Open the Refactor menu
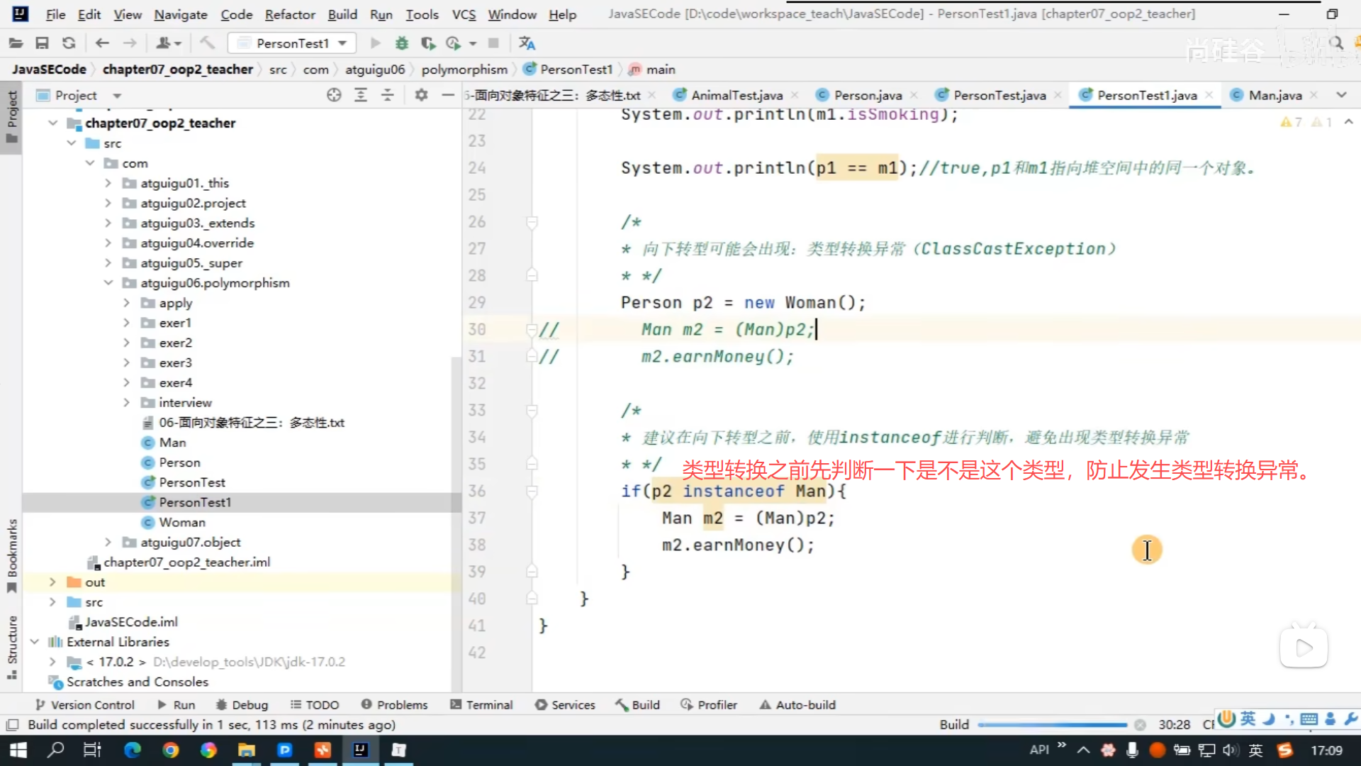The width and height of the screenshot is (1361, 766). 289,14
